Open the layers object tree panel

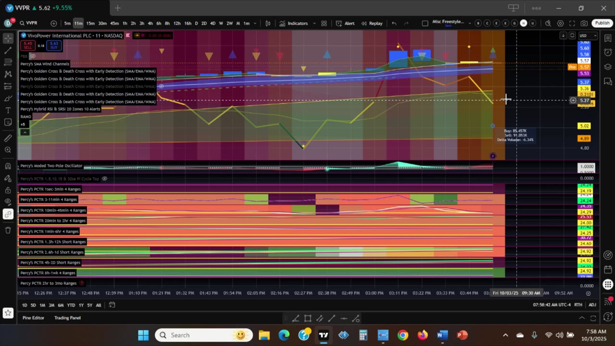(608, 67)
